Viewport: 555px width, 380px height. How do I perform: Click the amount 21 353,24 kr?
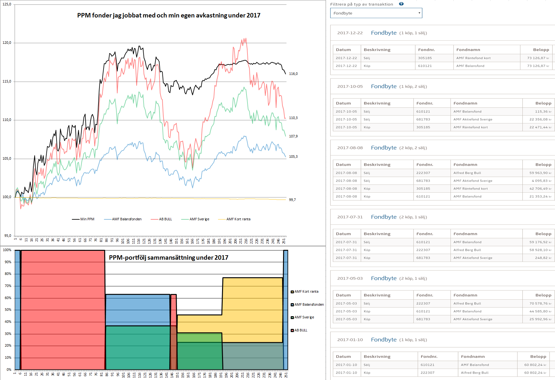540,197
